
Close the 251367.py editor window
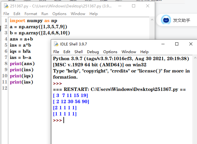click(x=148, y=6)
